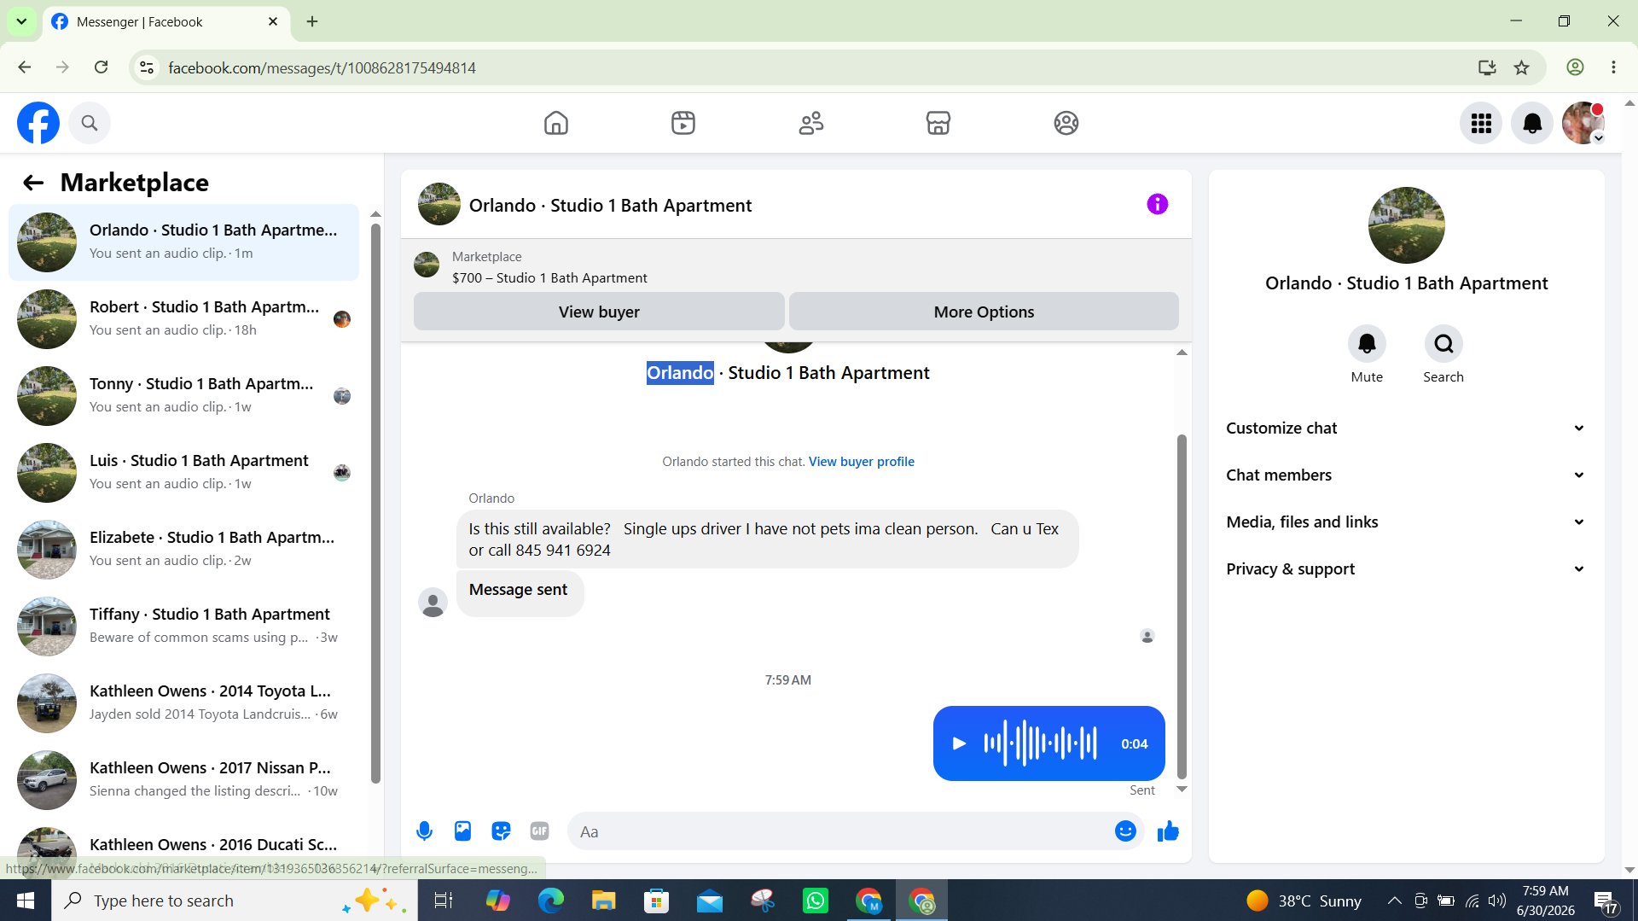Viewport: 1638px width, 921px height.
Task: Attach a photo file icon
Action: tap(462, 831)
